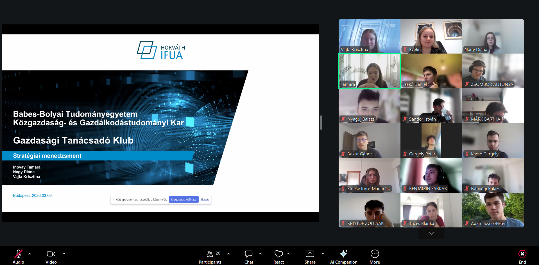Viewport: 539px width, 265px height.
Task: Click the React heart icon
Action: point(278,254)
